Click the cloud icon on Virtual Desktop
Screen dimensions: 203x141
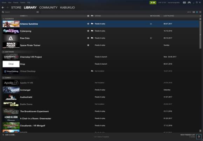[x=92, y=71]
